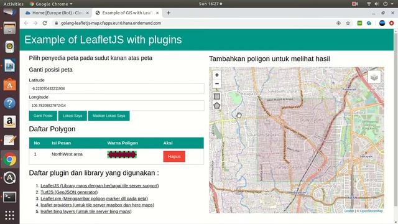The width and height of the screenshot is (398, 224).
Task: Go forward in Chrome browser history
Action: point(35,23)
